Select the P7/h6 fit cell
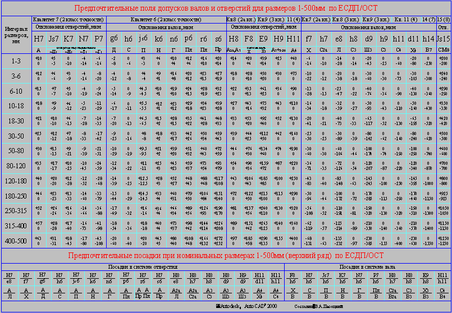The width and height of the screenshot is (452, 313). point(376,278)
